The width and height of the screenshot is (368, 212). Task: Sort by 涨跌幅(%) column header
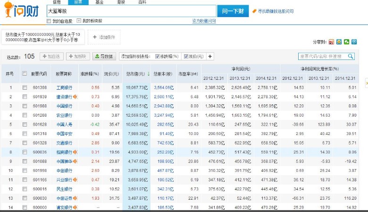click(90, 74)
